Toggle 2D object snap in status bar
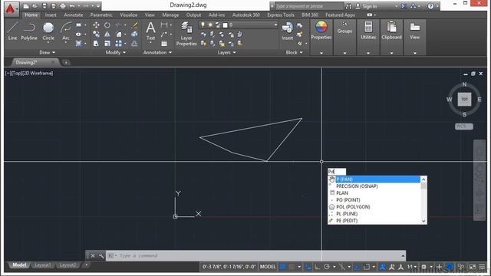This screenshot has width=491, height=276. 367,267
